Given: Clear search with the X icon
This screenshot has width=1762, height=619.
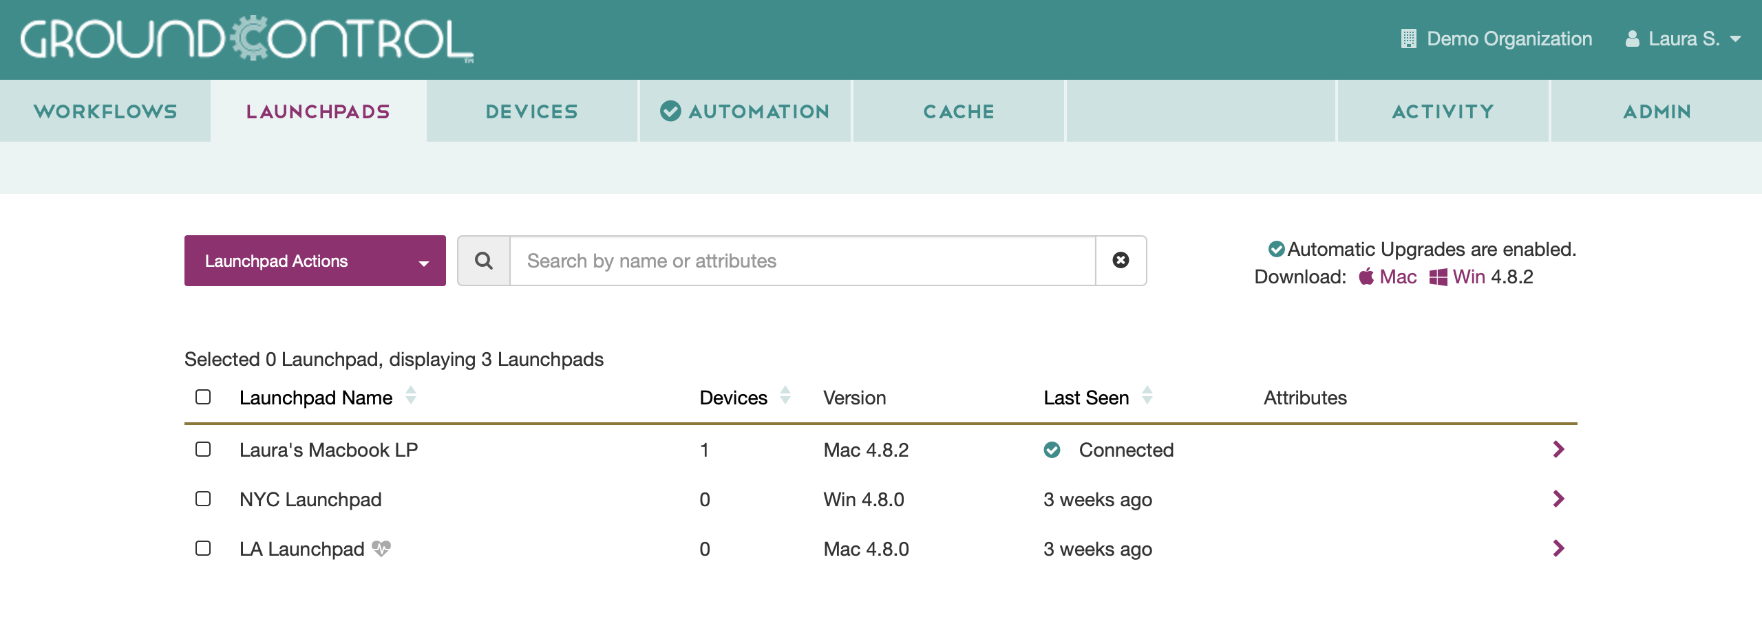Looking at the screenshot, I should [1121, 260].
